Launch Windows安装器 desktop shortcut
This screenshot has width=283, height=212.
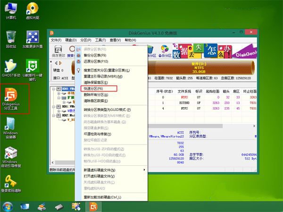(x=10, y=128)
